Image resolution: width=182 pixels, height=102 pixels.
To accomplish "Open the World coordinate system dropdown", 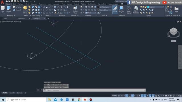I will [x=91, y=13].
